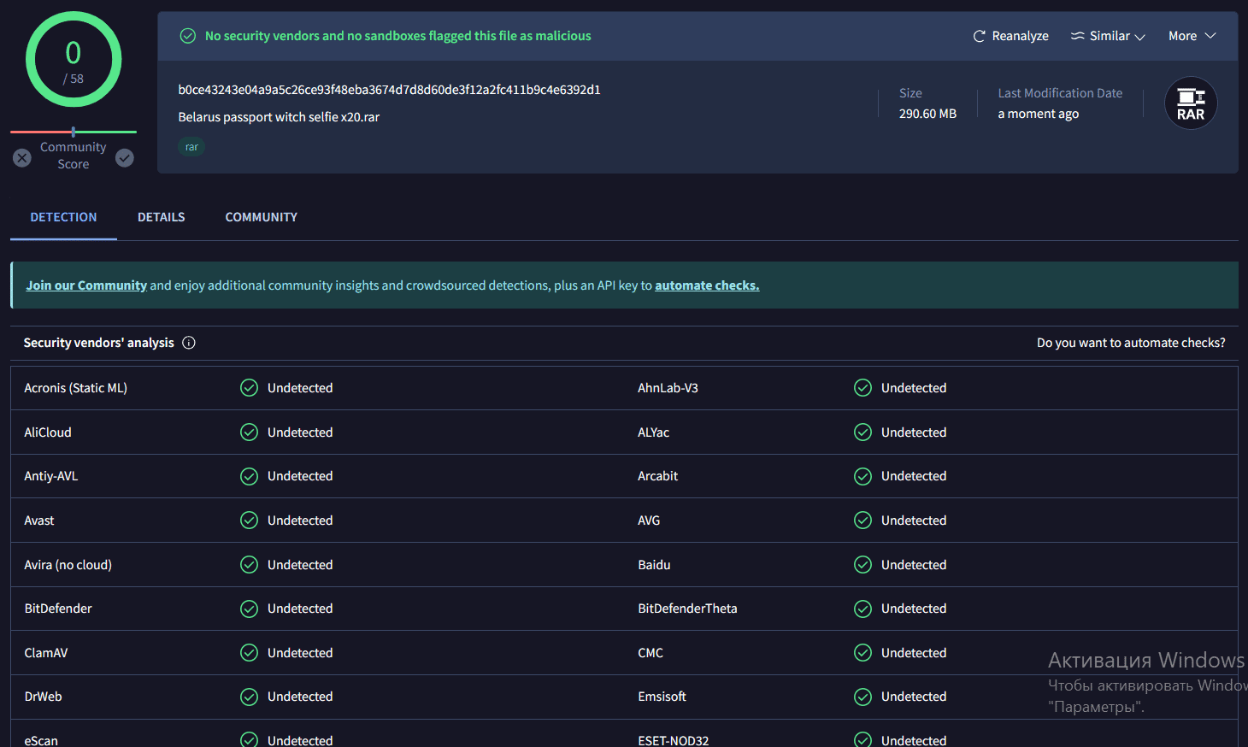
Task: Click Do you want to automate checks?
Action: (1131, 343)
